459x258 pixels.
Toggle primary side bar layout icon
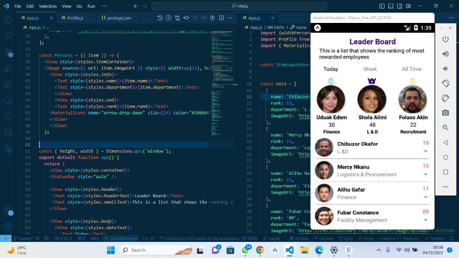382,6
